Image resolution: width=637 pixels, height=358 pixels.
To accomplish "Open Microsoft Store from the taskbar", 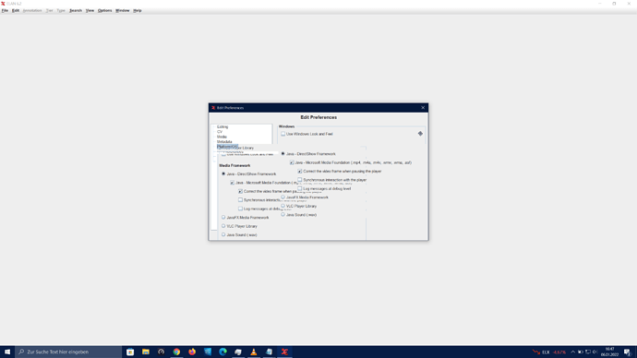I will click(130, 352).
